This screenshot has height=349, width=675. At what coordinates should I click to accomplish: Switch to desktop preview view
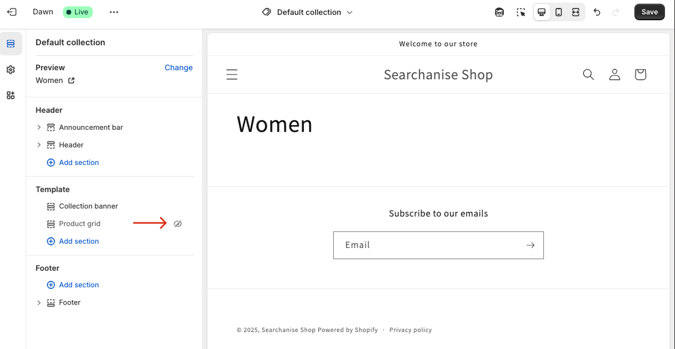pos(542,12)
